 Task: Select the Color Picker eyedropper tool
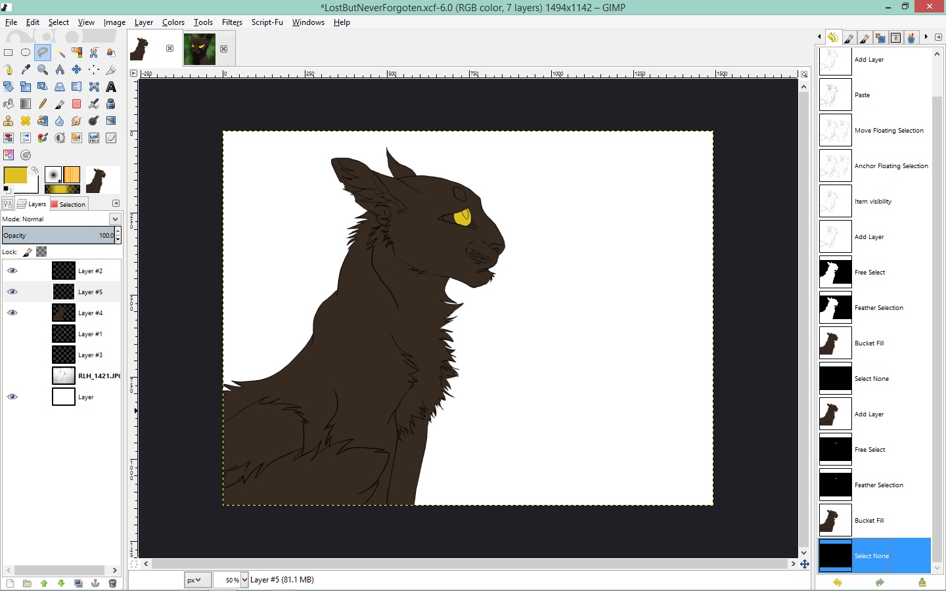point(26,70)
